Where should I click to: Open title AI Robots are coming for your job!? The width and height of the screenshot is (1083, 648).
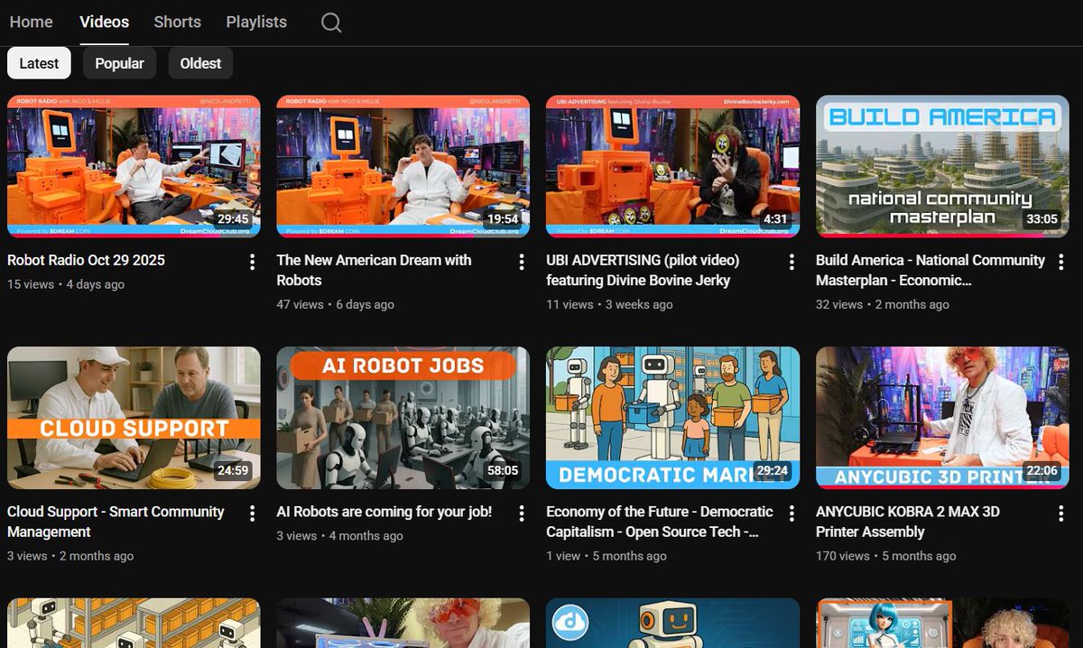(384, 512)
